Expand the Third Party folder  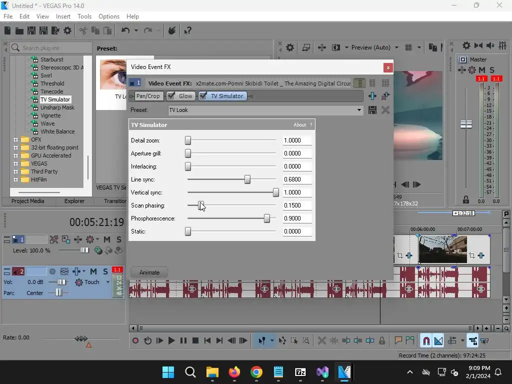pos(15,171)
